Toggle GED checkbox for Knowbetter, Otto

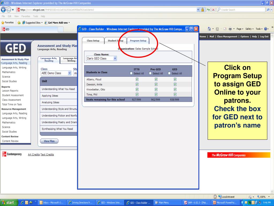click(175, 89)
